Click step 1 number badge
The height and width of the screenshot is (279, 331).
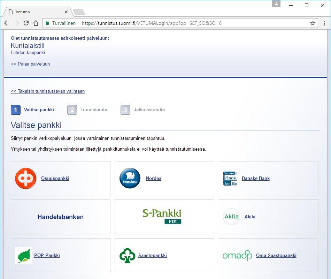point(16,110)
